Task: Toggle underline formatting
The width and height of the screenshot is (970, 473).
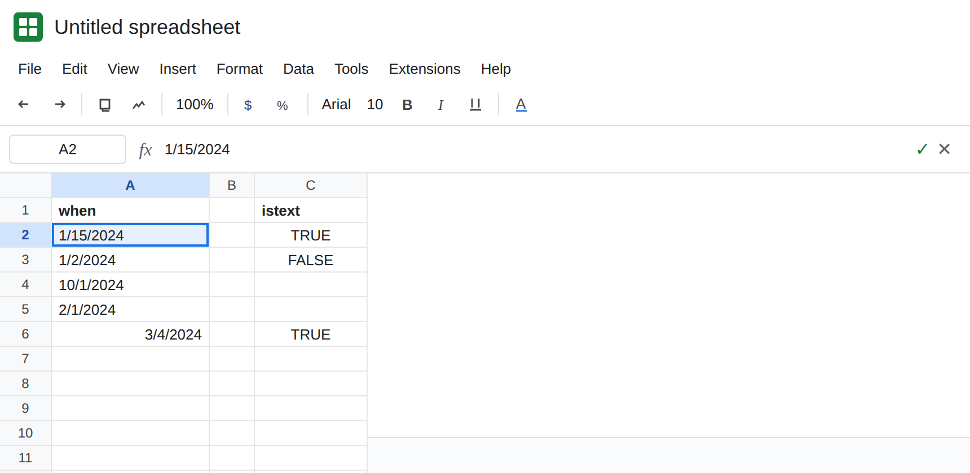Action: pos(475,105)
